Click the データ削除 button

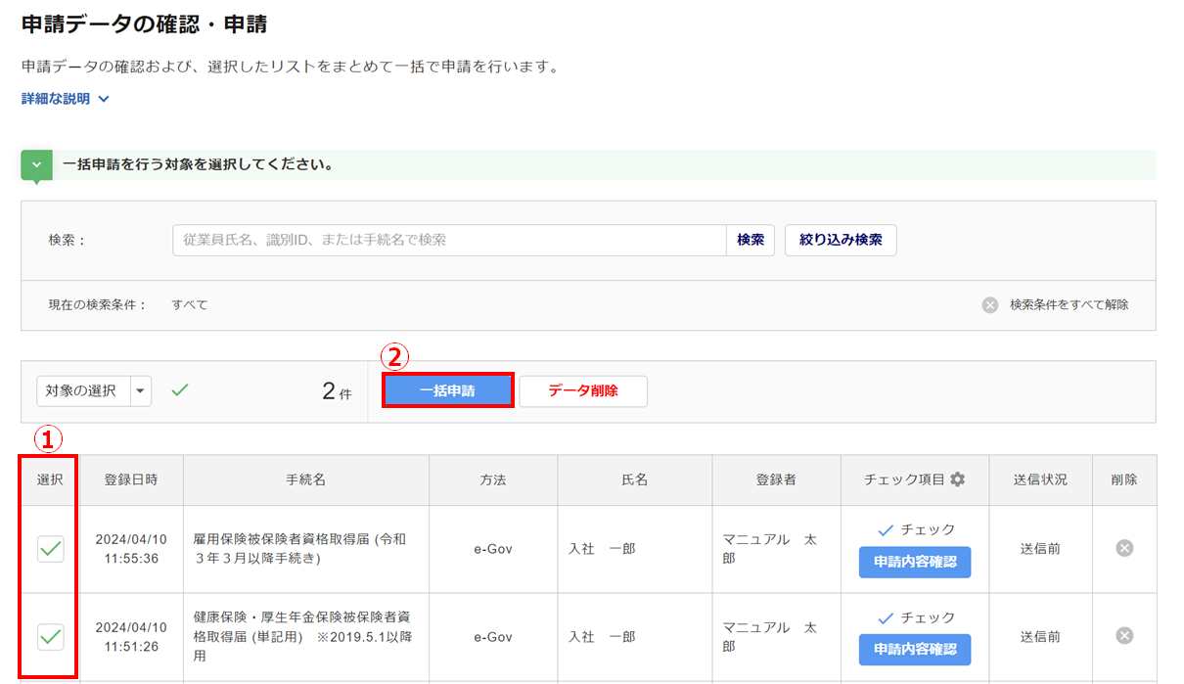pyautogui.click(x=583, y=391)
